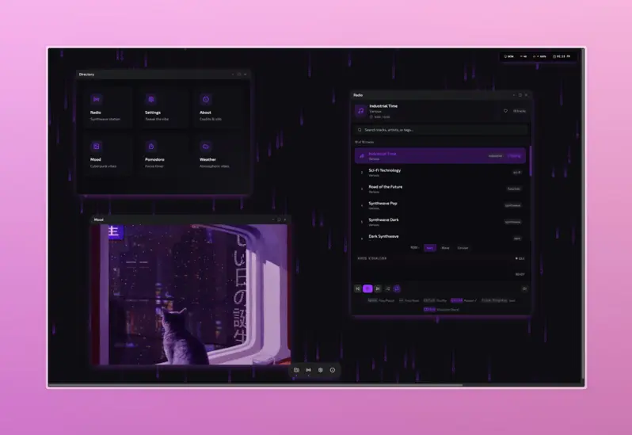Click the synthwave tag on Synthwave Dark
Image resolution: width=632 pixels, height=435 pixels.
pos(513,222)
